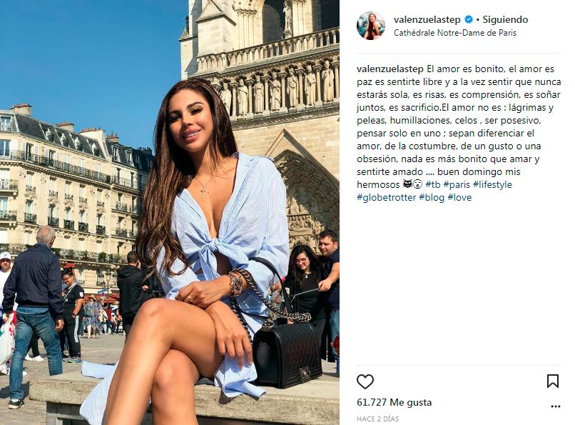Toggle the Siguiendo following status

pyautogui.click(x=505, y=19)
